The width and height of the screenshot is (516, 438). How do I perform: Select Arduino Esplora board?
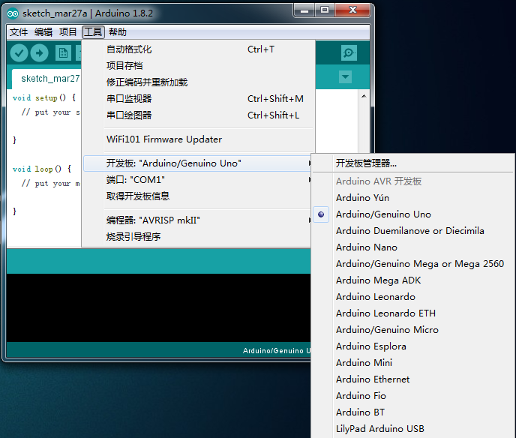[413, 346]
